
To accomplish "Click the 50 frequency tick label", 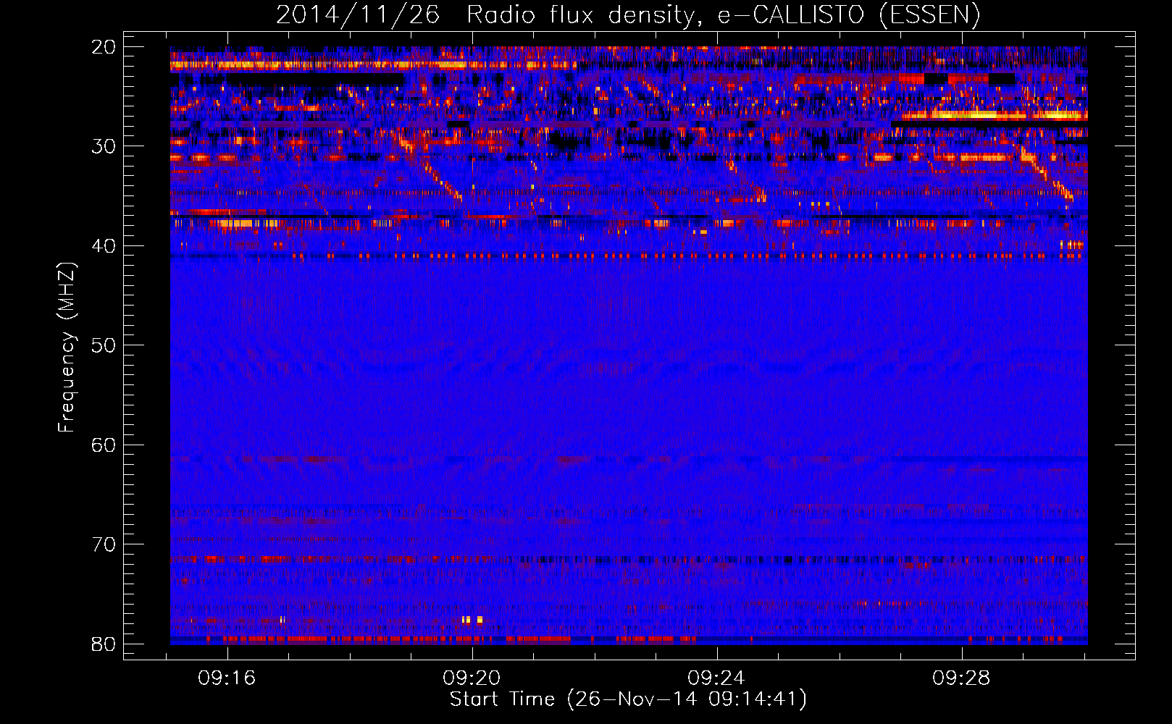I will (104, 345).
